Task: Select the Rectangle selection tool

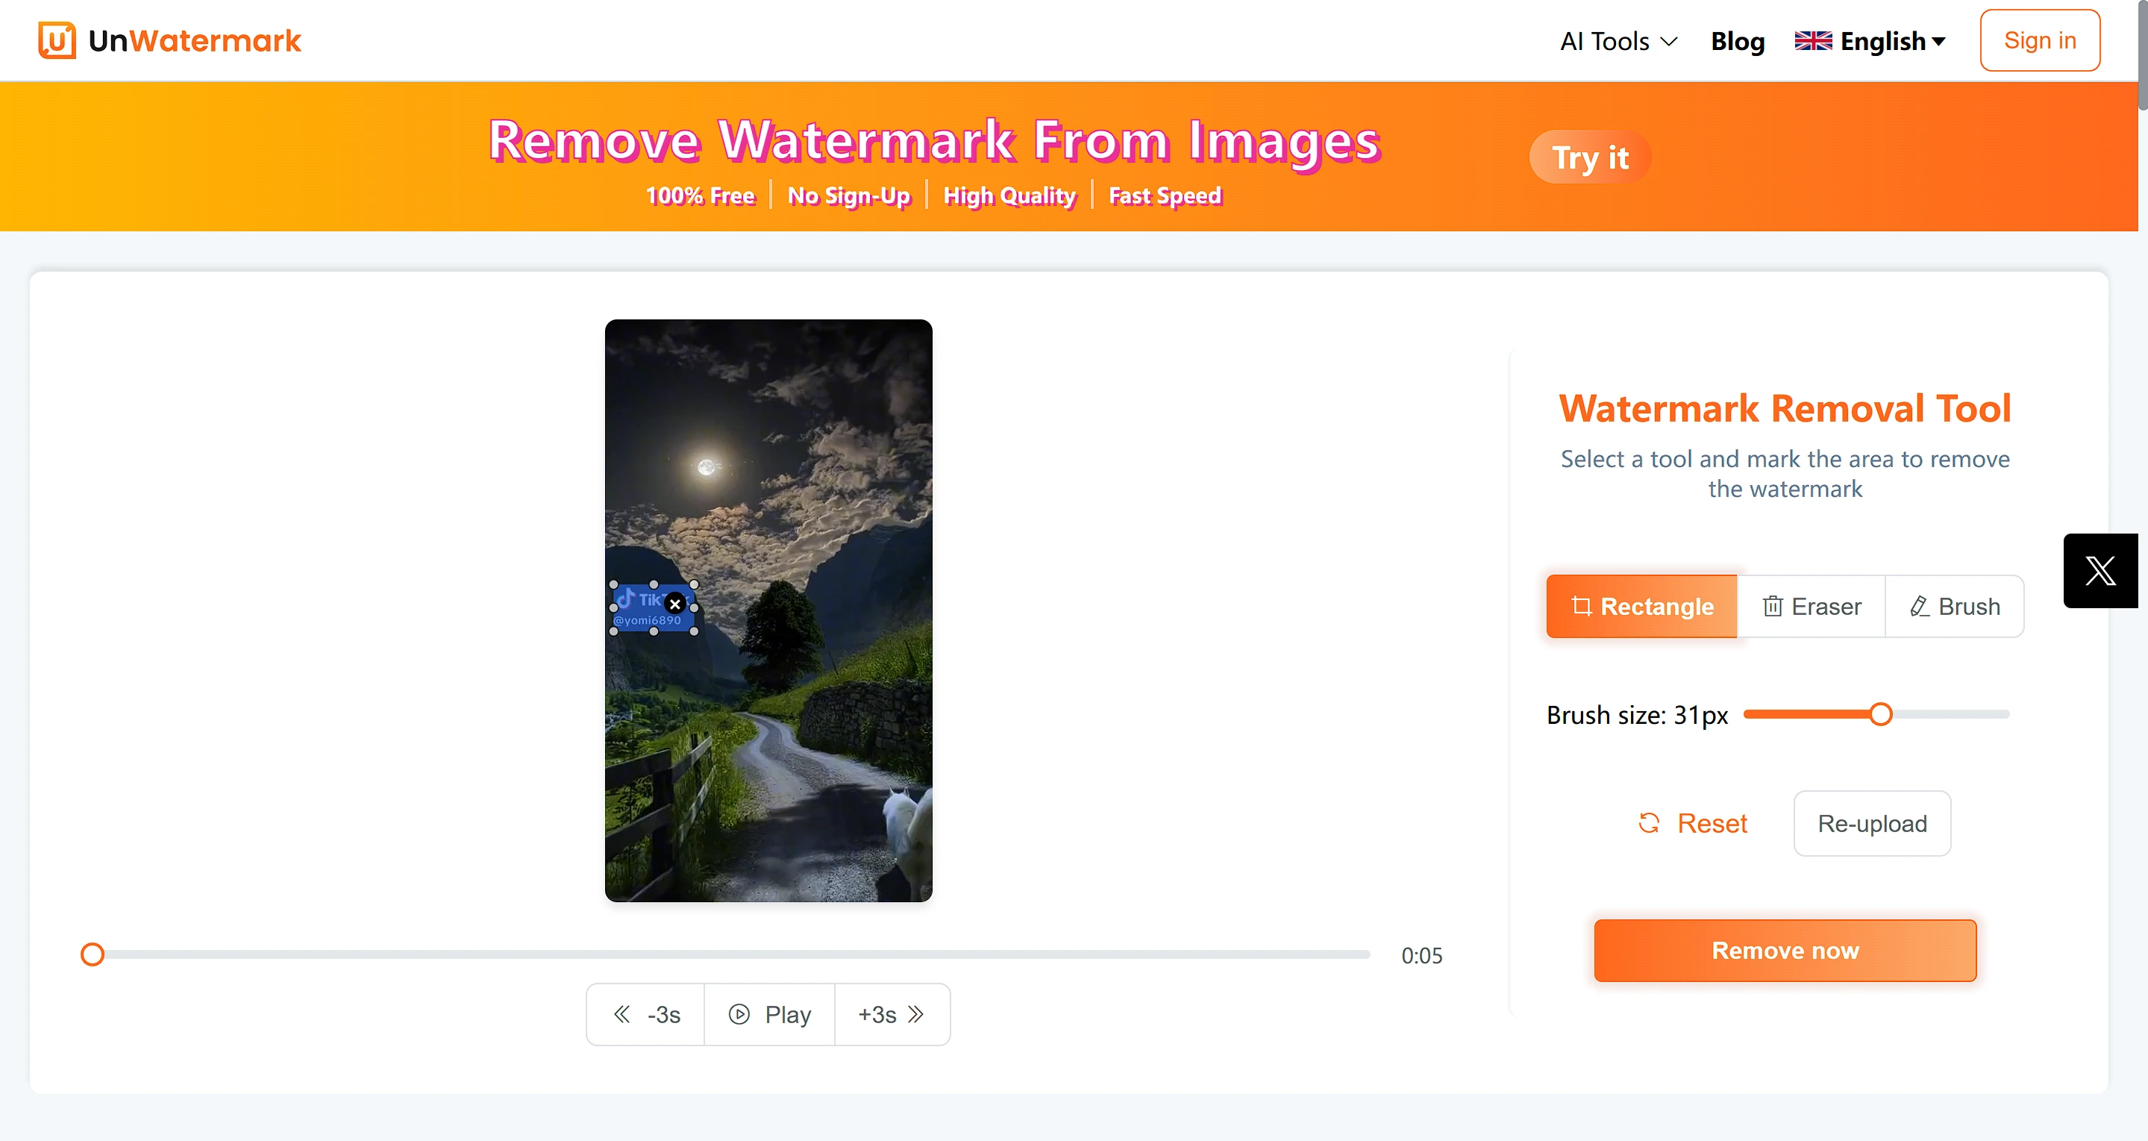Action: [x=1642, y=604]
